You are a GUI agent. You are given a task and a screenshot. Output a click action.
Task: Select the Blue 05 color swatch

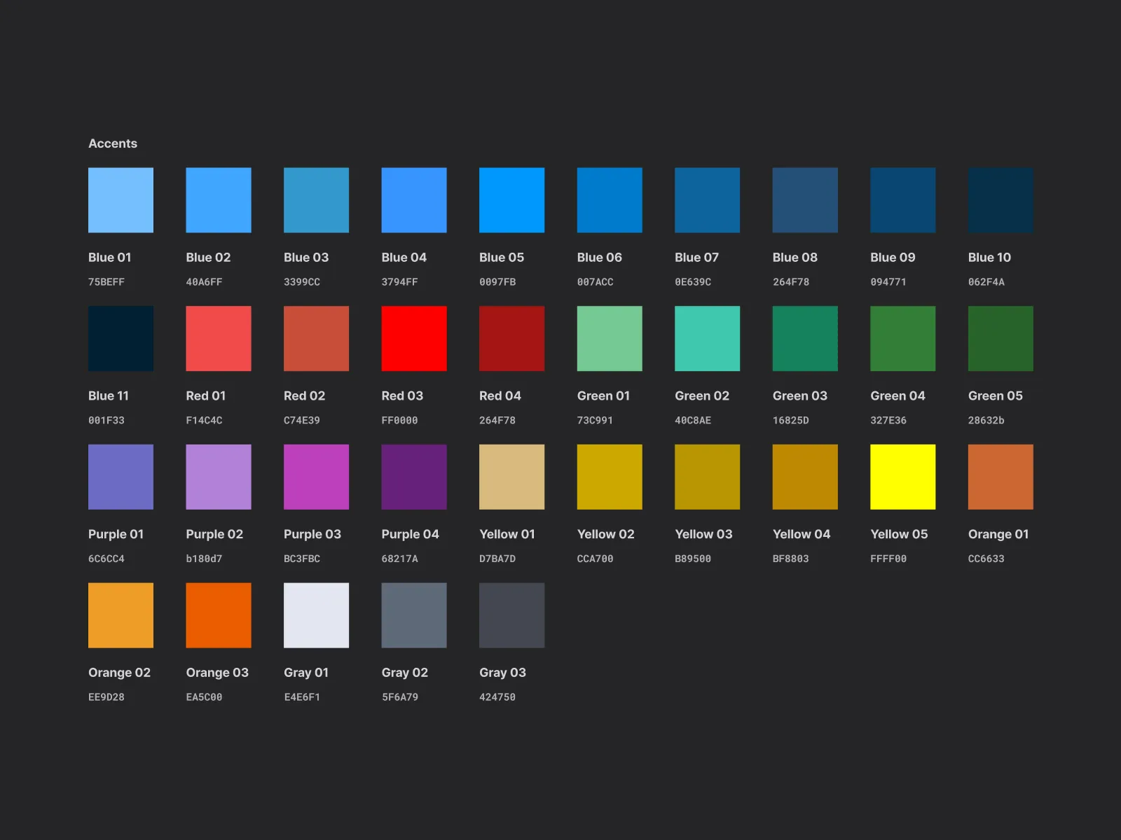click(x=511, y=199)
